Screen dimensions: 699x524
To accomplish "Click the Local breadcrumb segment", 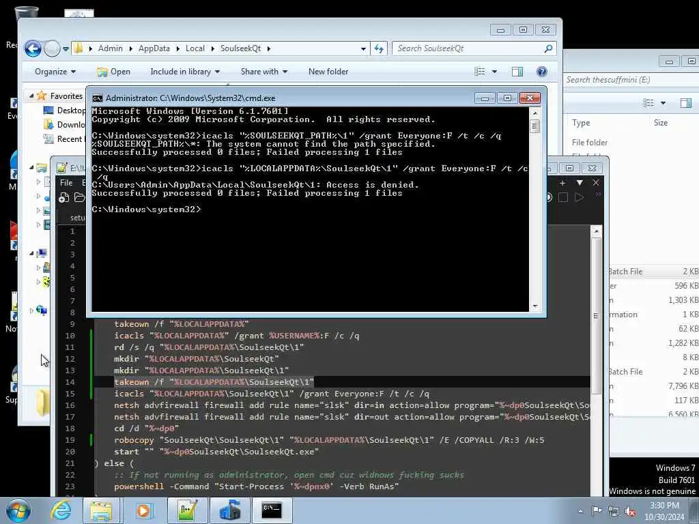I will click(195, 48).
